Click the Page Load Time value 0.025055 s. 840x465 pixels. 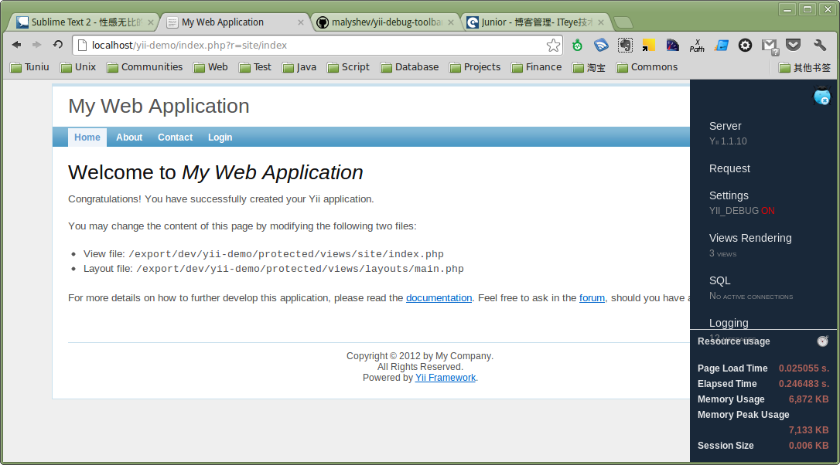(804, 368)
